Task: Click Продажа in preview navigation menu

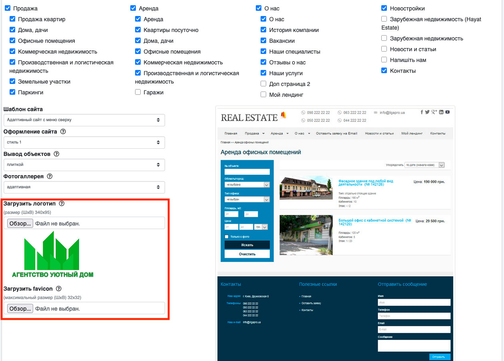Action: (x=252, y=134)
